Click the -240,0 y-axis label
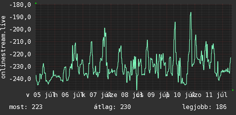This screenshot has height=115, width=236. 20,79
